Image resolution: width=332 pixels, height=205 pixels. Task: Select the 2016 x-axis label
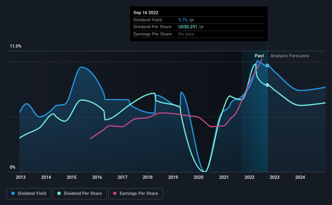[x=97, y=177]
